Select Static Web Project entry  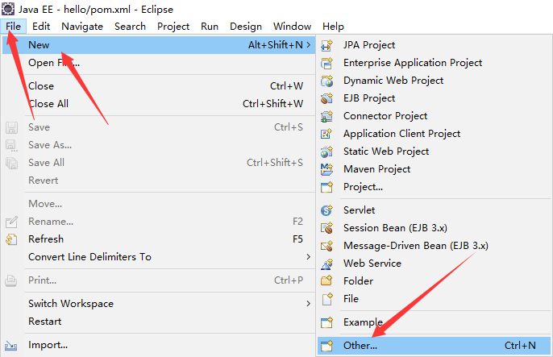434,152
